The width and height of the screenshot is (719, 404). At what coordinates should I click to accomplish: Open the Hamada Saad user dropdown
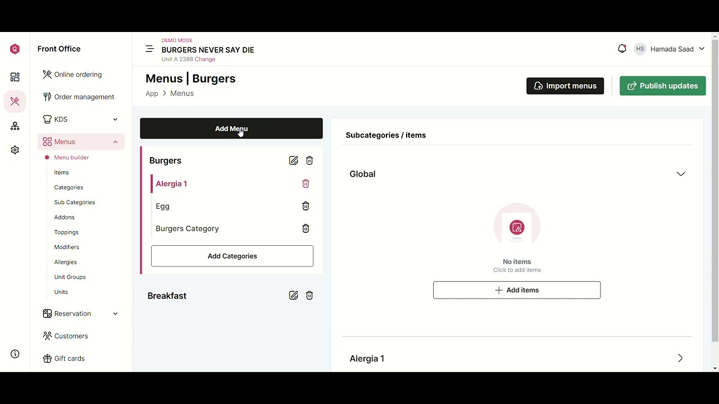[x=677, y=49]
